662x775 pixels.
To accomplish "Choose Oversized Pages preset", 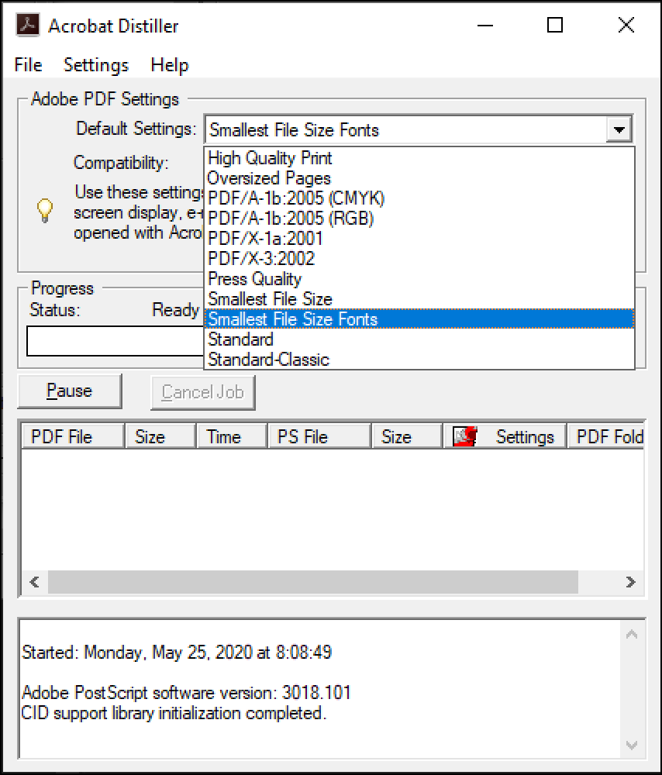I will click(419, 178).
